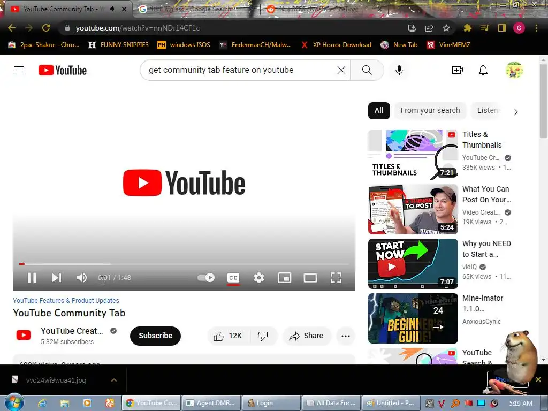Enter fullscreen mode
The image size is (548, 411).
(336, 278)
